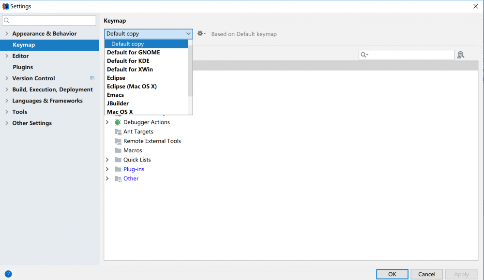Viewport: 484px width, 280px height.
Task: Click the Apply button
Action: click(x=461, y=274)
